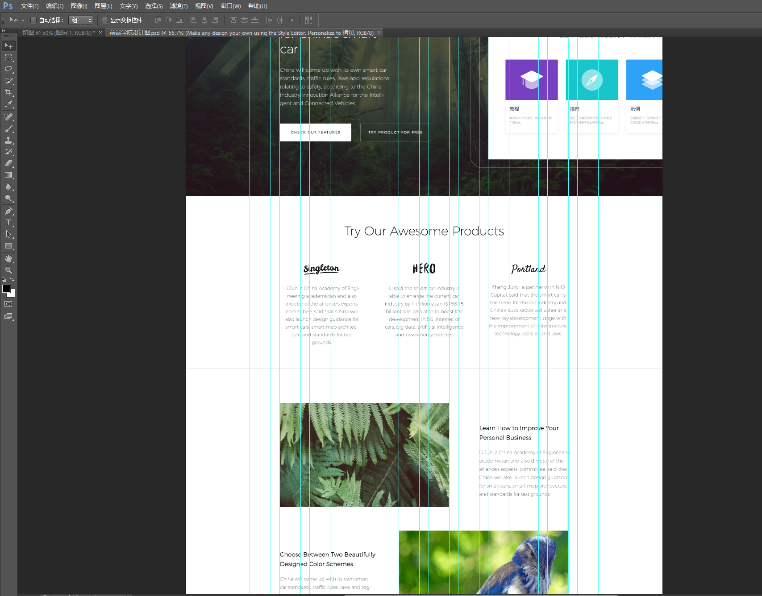Select the Path Selection tool
The height and width of the screenshot is (596, 762).
click(8, 234)
